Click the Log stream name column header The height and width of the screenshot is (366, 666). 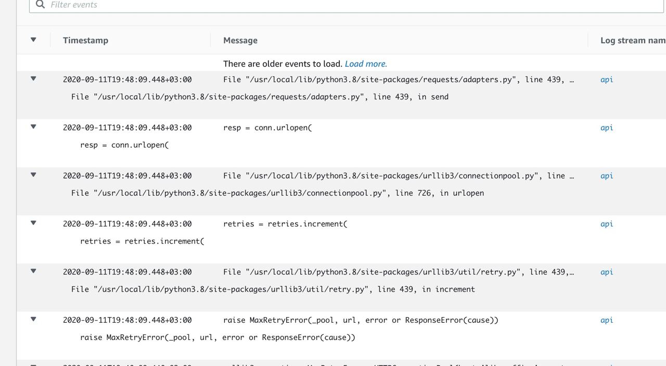tap(633, 40)
